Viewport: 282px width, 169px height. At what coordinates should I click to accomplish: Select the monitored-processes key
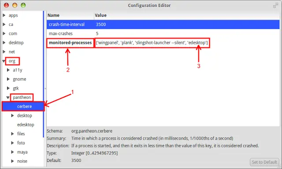[70, 43]
